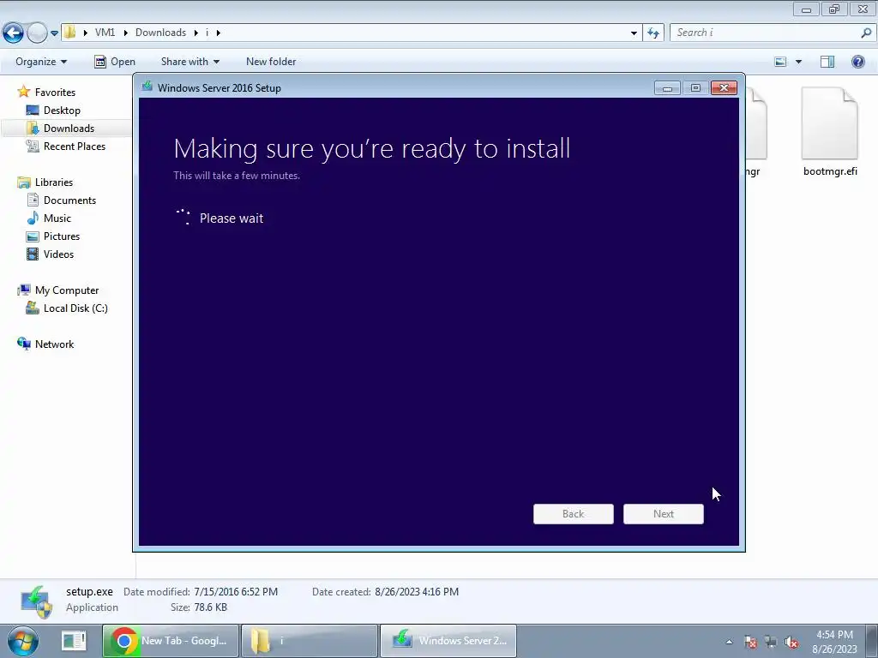Select Recent Places under Favorites
The height and width of the screenshot is (658, 878).
(x=75, y=146)
